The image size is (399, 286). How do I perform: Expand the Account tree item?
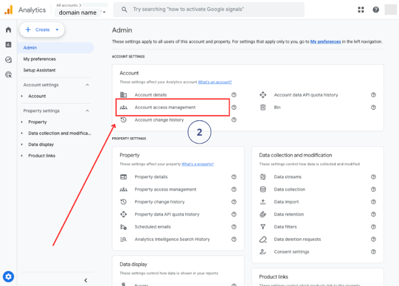pos(22,96)
